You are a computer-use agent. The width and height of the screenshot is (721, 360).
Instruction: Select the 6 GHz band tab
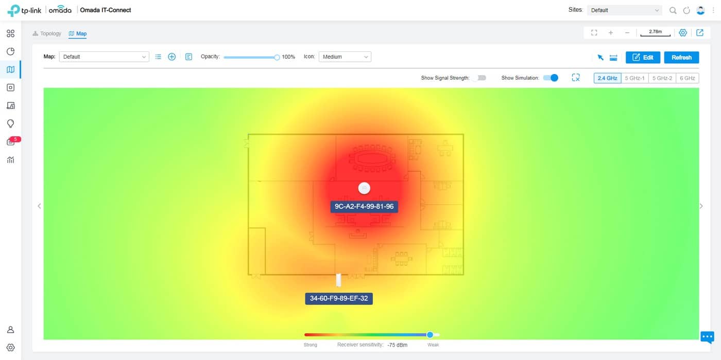[687, 78]
